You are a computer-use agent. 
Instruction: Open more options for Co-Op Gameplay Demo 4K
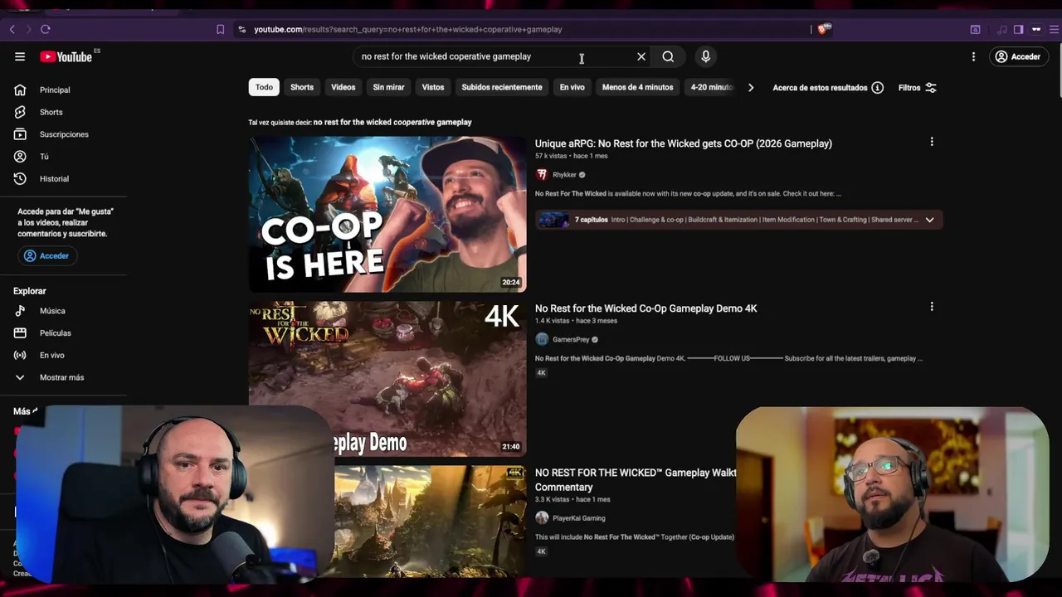pos(932,307)
